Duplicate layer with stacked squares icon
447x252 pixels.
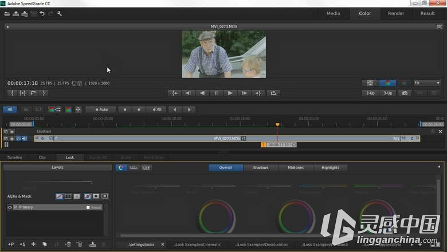[45, 244]
